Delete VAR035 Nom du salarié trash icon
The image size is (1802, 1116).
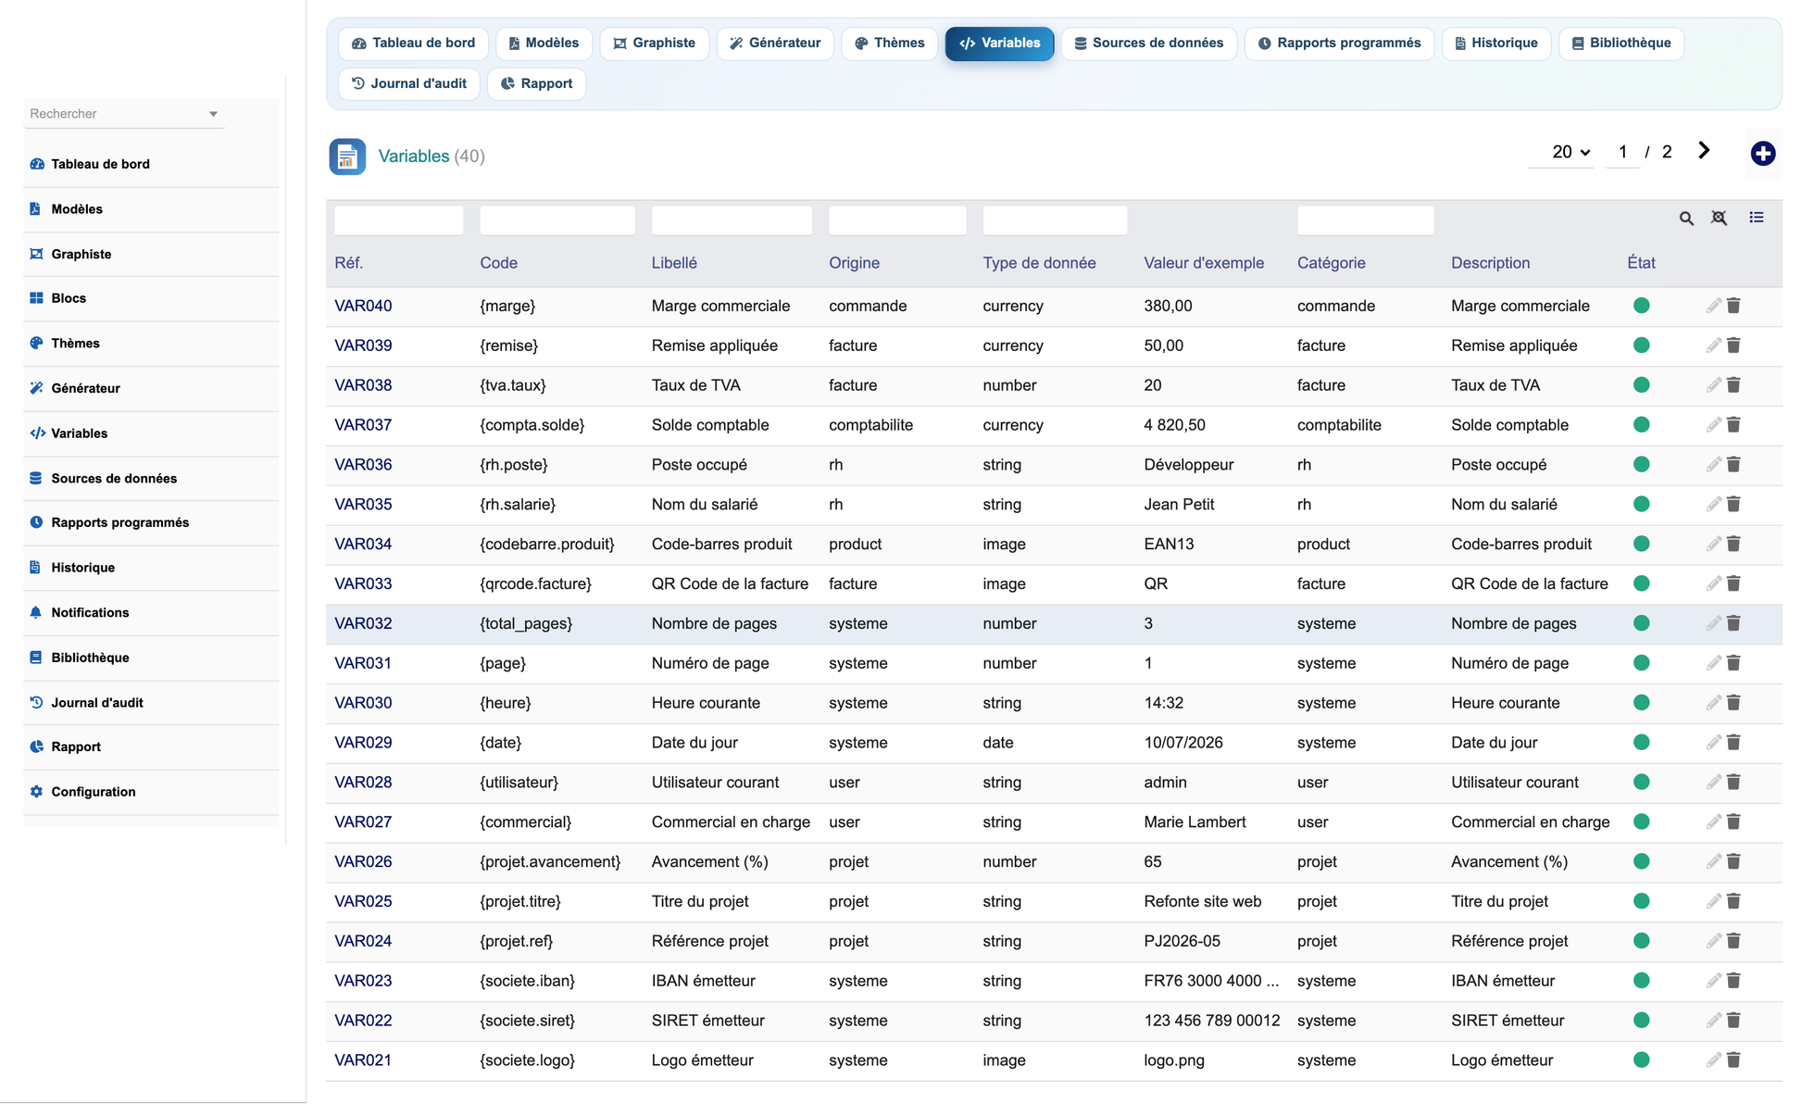tap(1733, 505)
